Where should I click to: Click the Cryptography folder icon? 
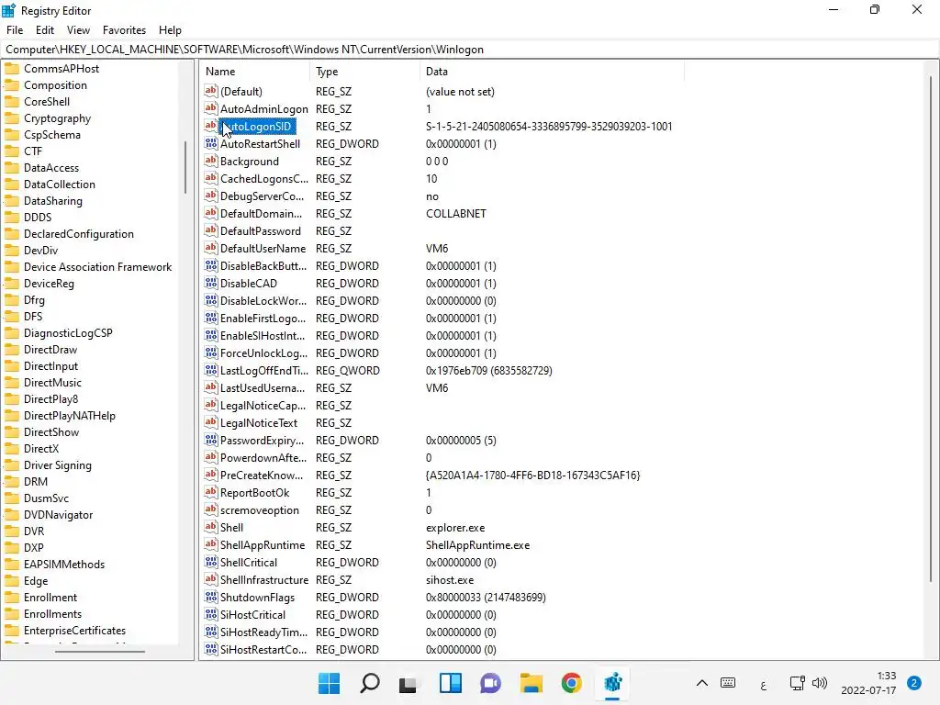pos(12,118)
